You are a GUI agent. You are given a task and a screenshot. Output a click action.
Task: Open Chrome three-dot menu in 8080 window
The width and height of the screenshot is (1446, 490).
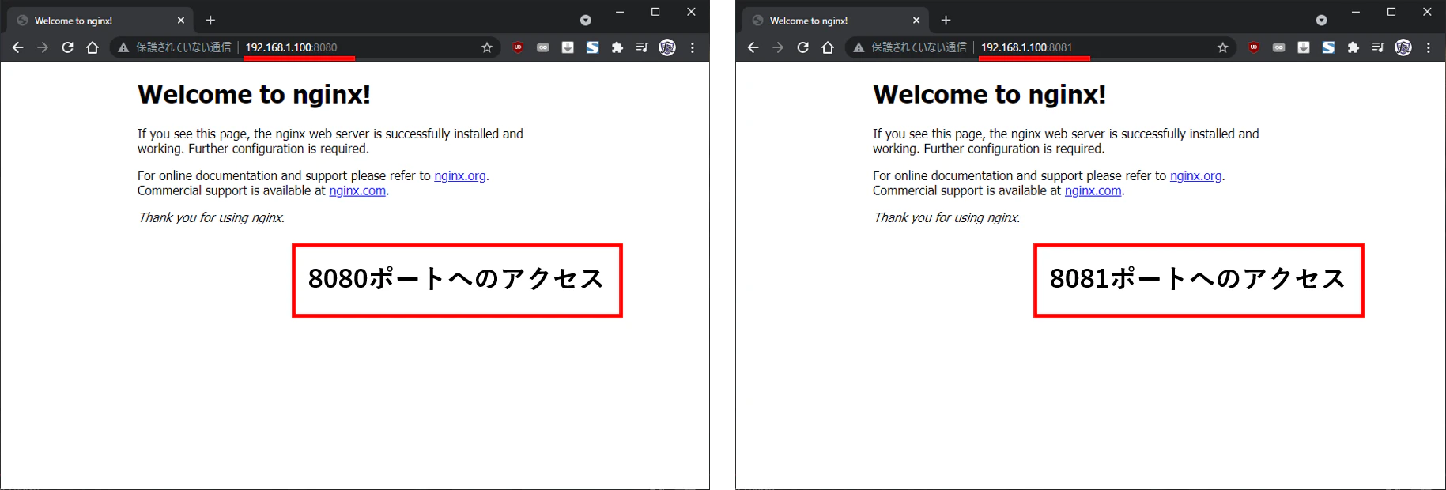point(693,47)
